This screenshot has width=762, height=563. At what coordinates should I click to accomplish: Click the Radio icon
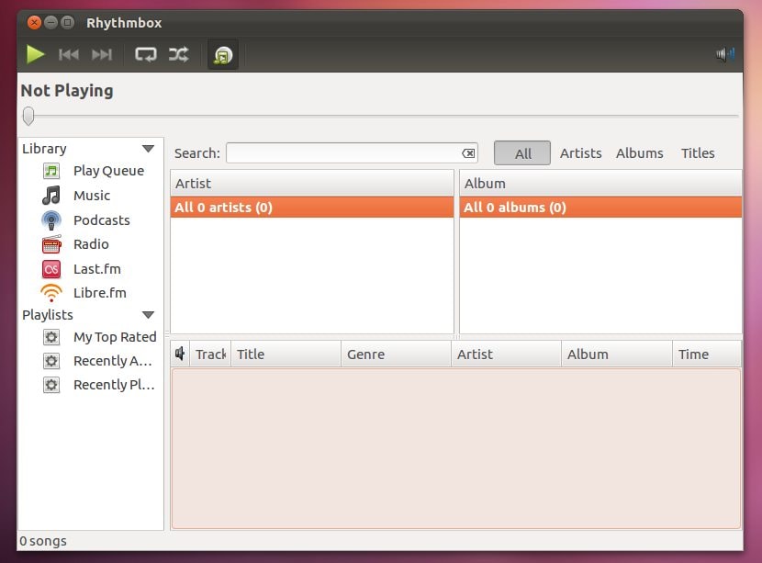51,244
